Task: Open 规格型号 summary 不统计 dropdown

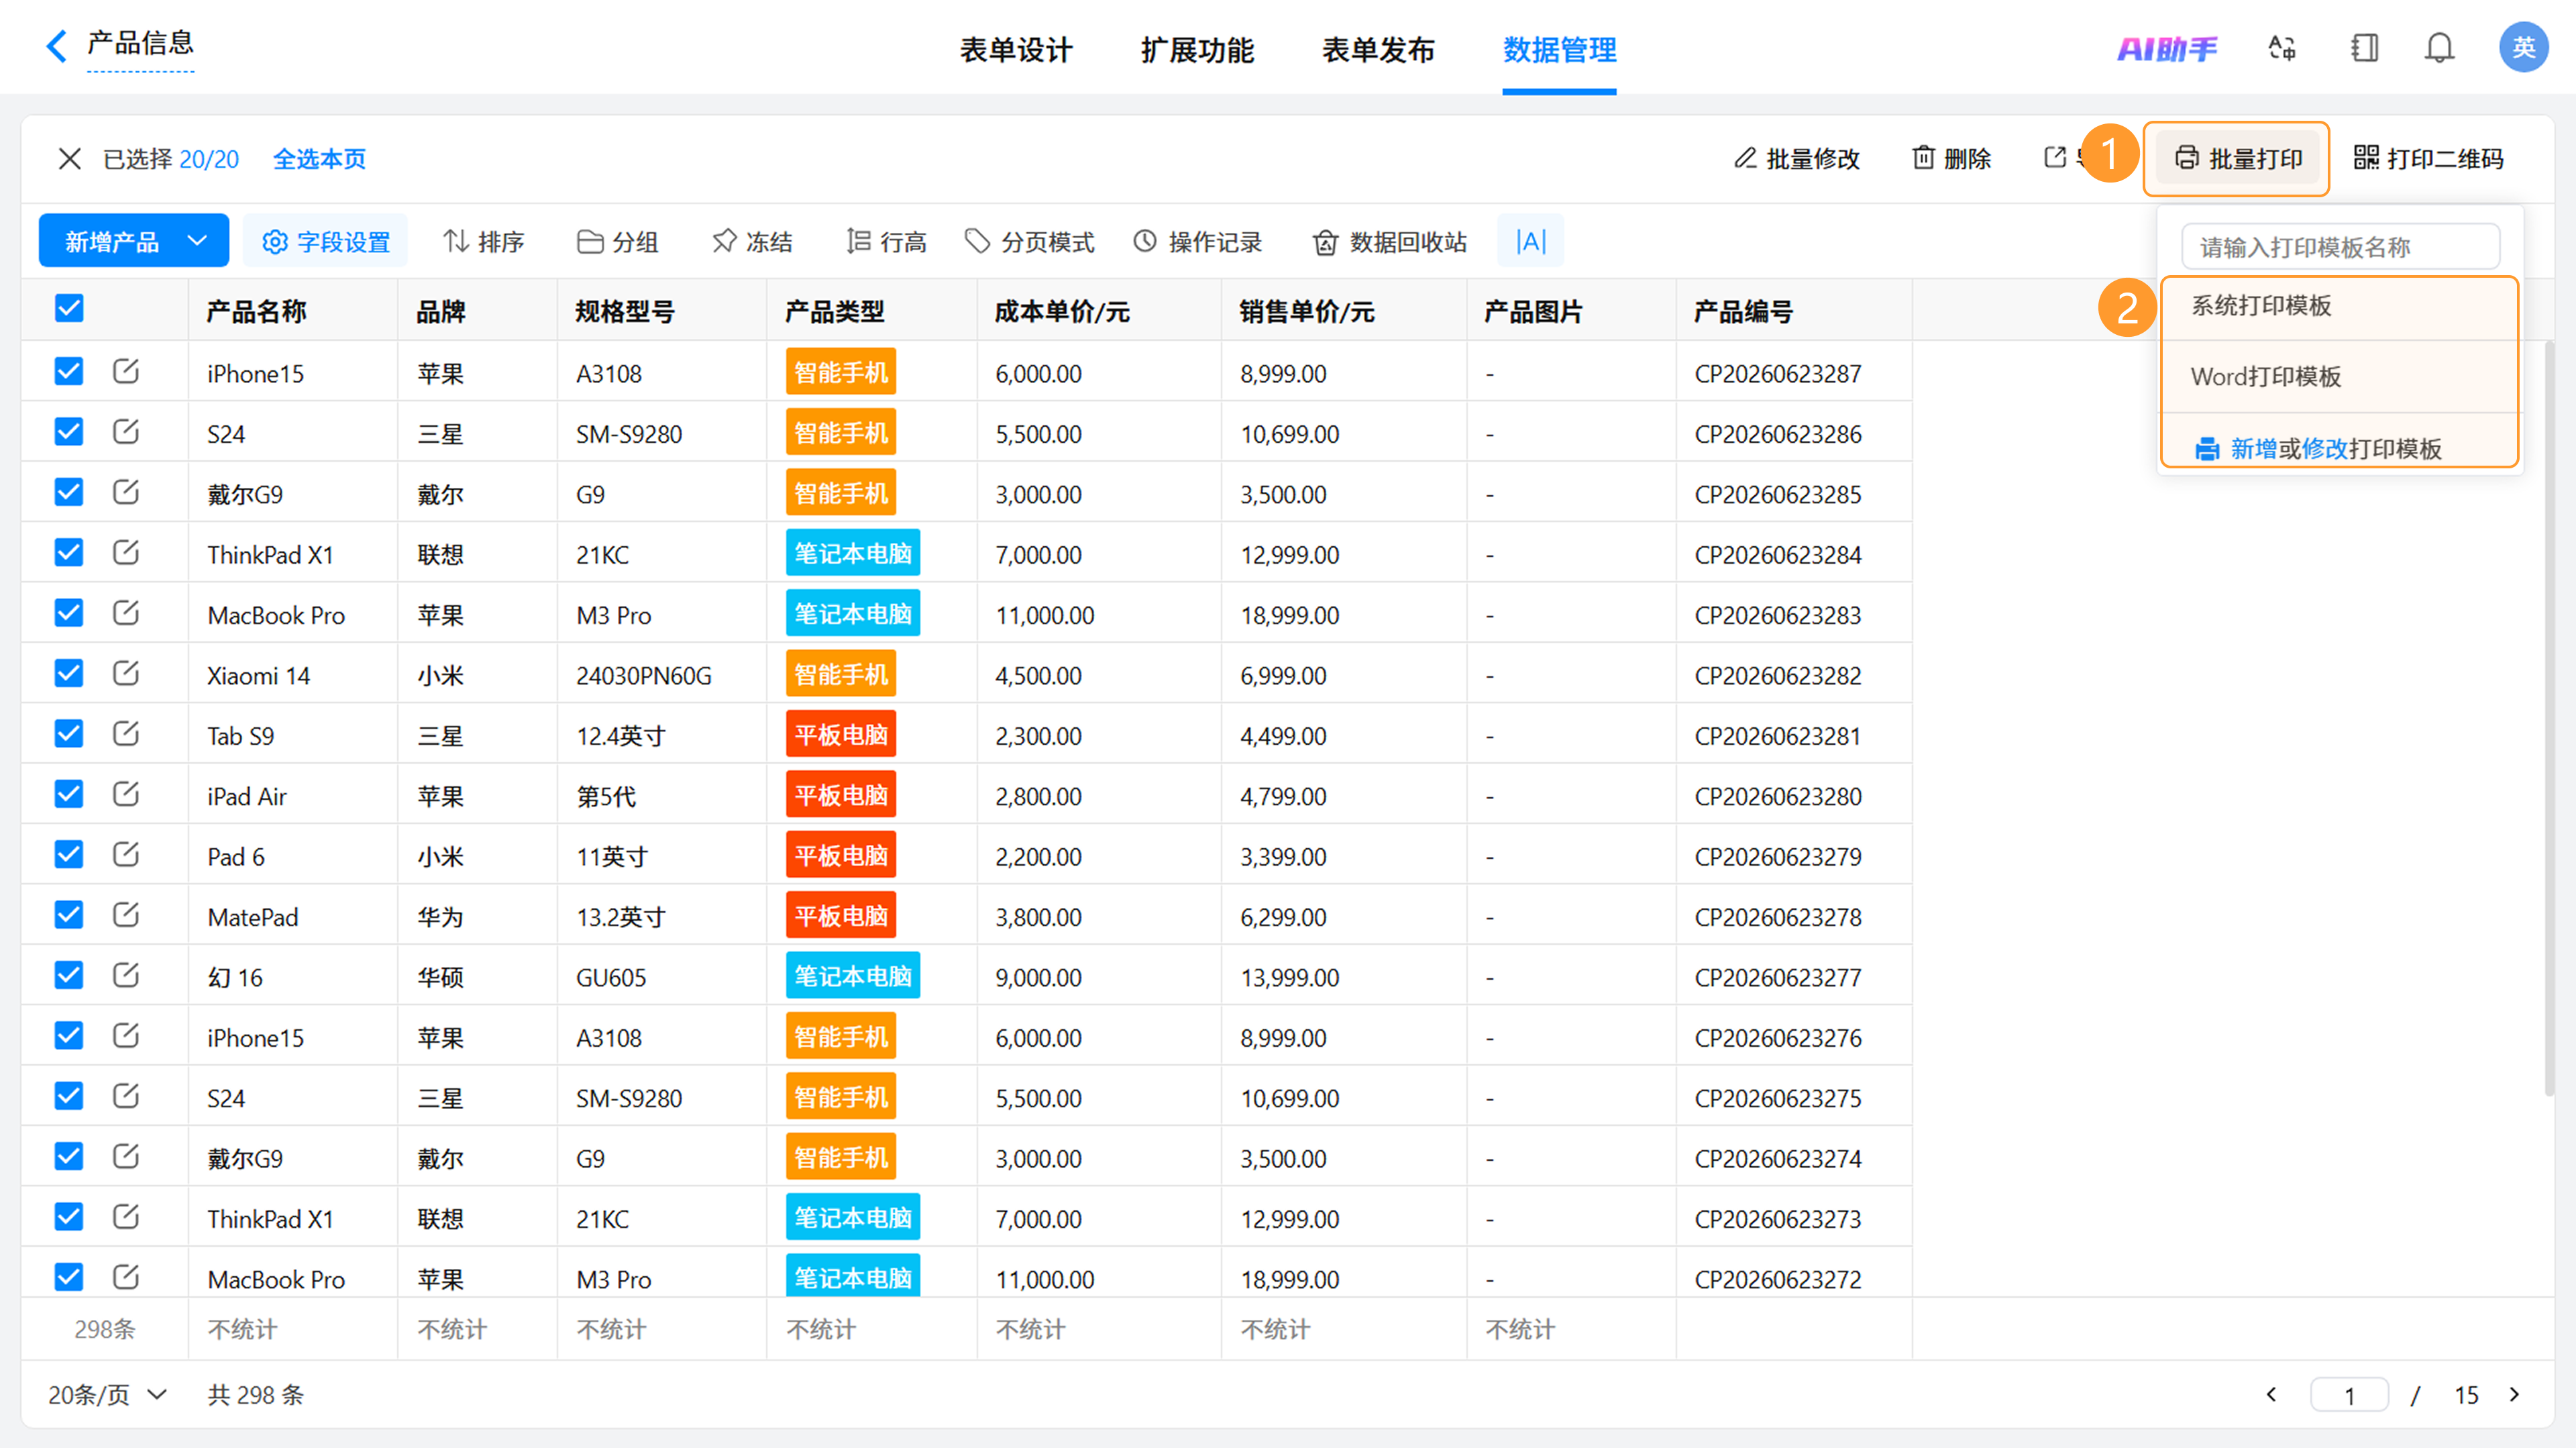Action: pos(612,1330)
